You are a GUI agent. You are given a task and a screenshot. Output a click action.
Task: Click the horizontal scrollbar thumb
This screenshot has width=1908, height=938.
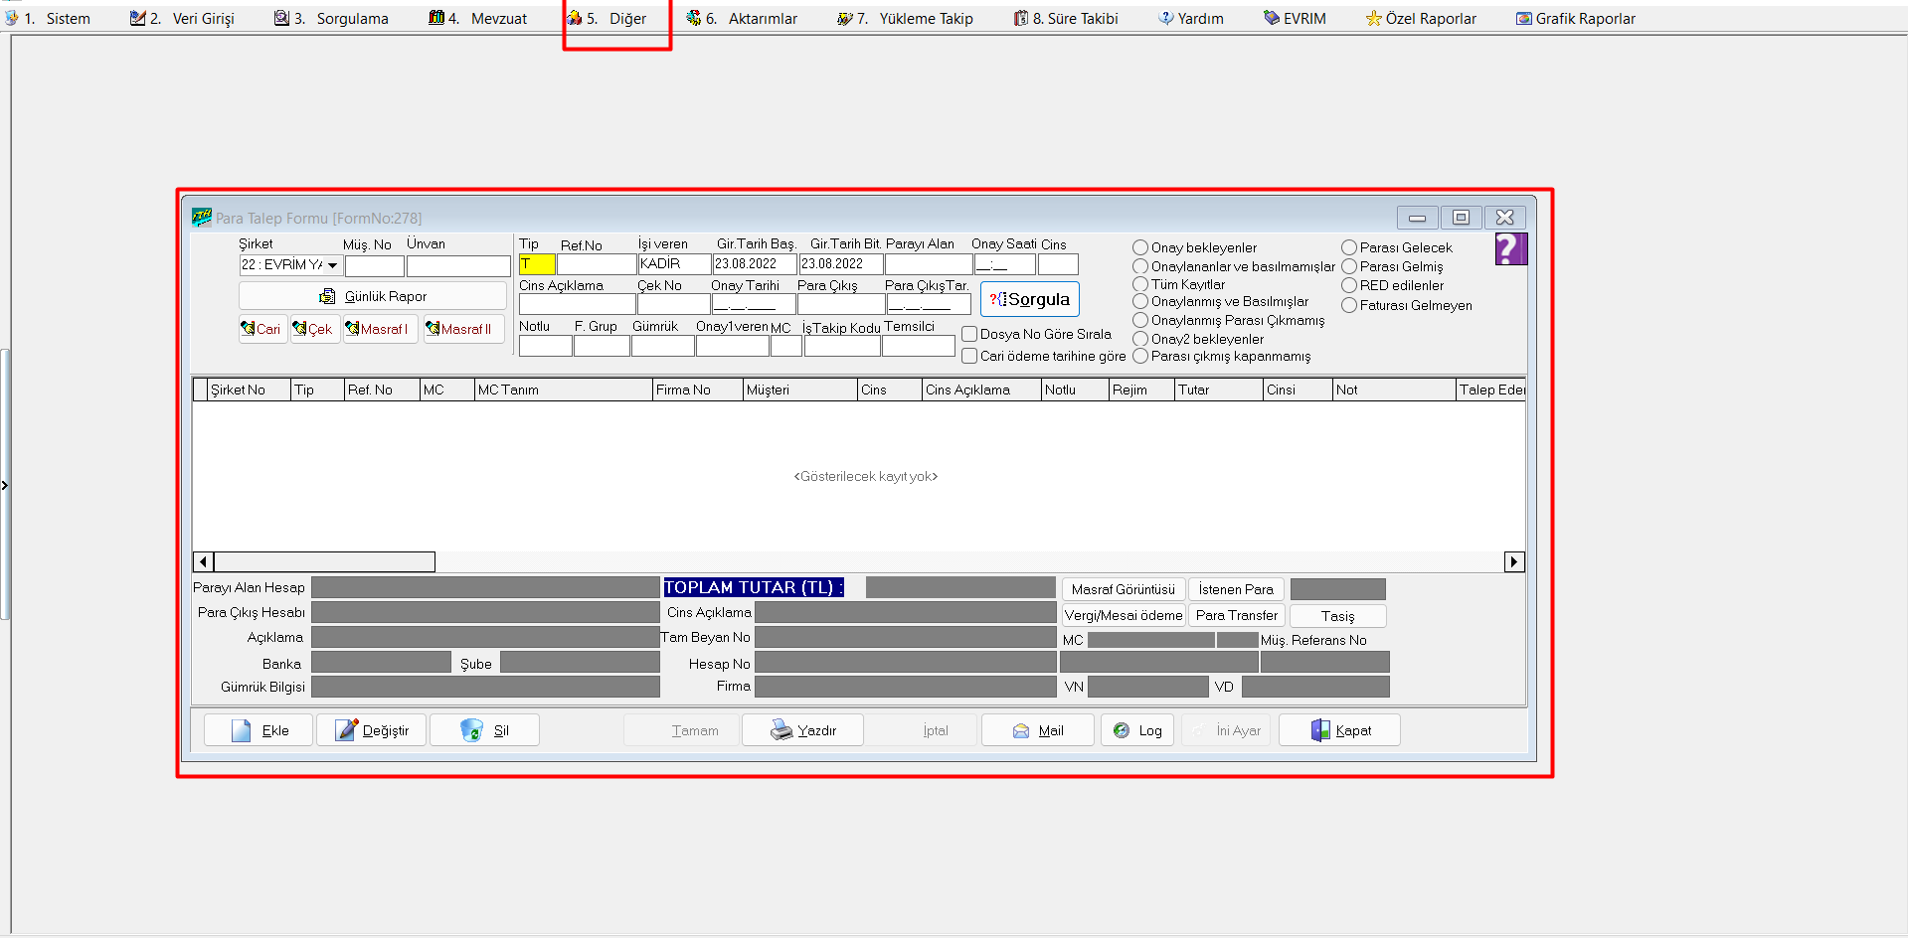pyautogui.click(x=324, y=562)
